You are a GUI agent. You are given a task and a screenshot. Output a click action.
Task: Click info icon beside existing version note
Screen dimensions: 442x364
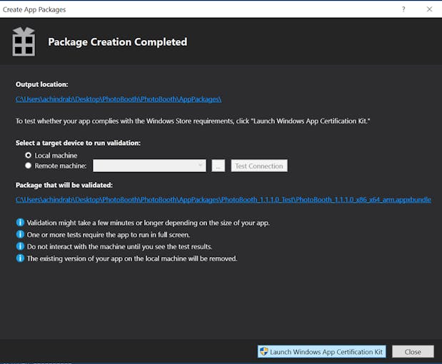click(20, 258)
